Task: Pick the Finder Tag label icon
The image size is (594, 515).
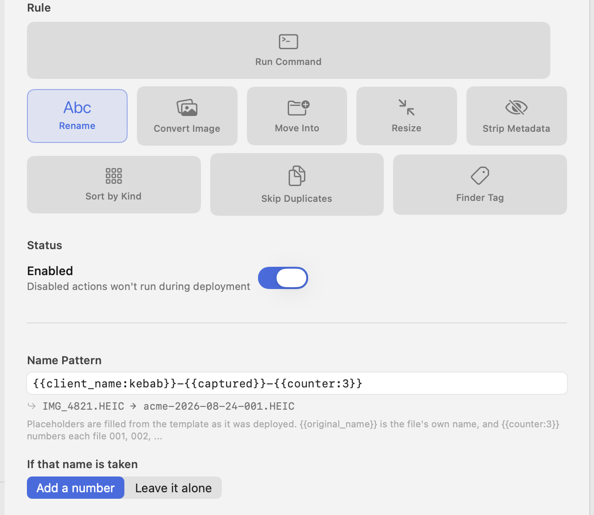Action: (x=480, y=176)
